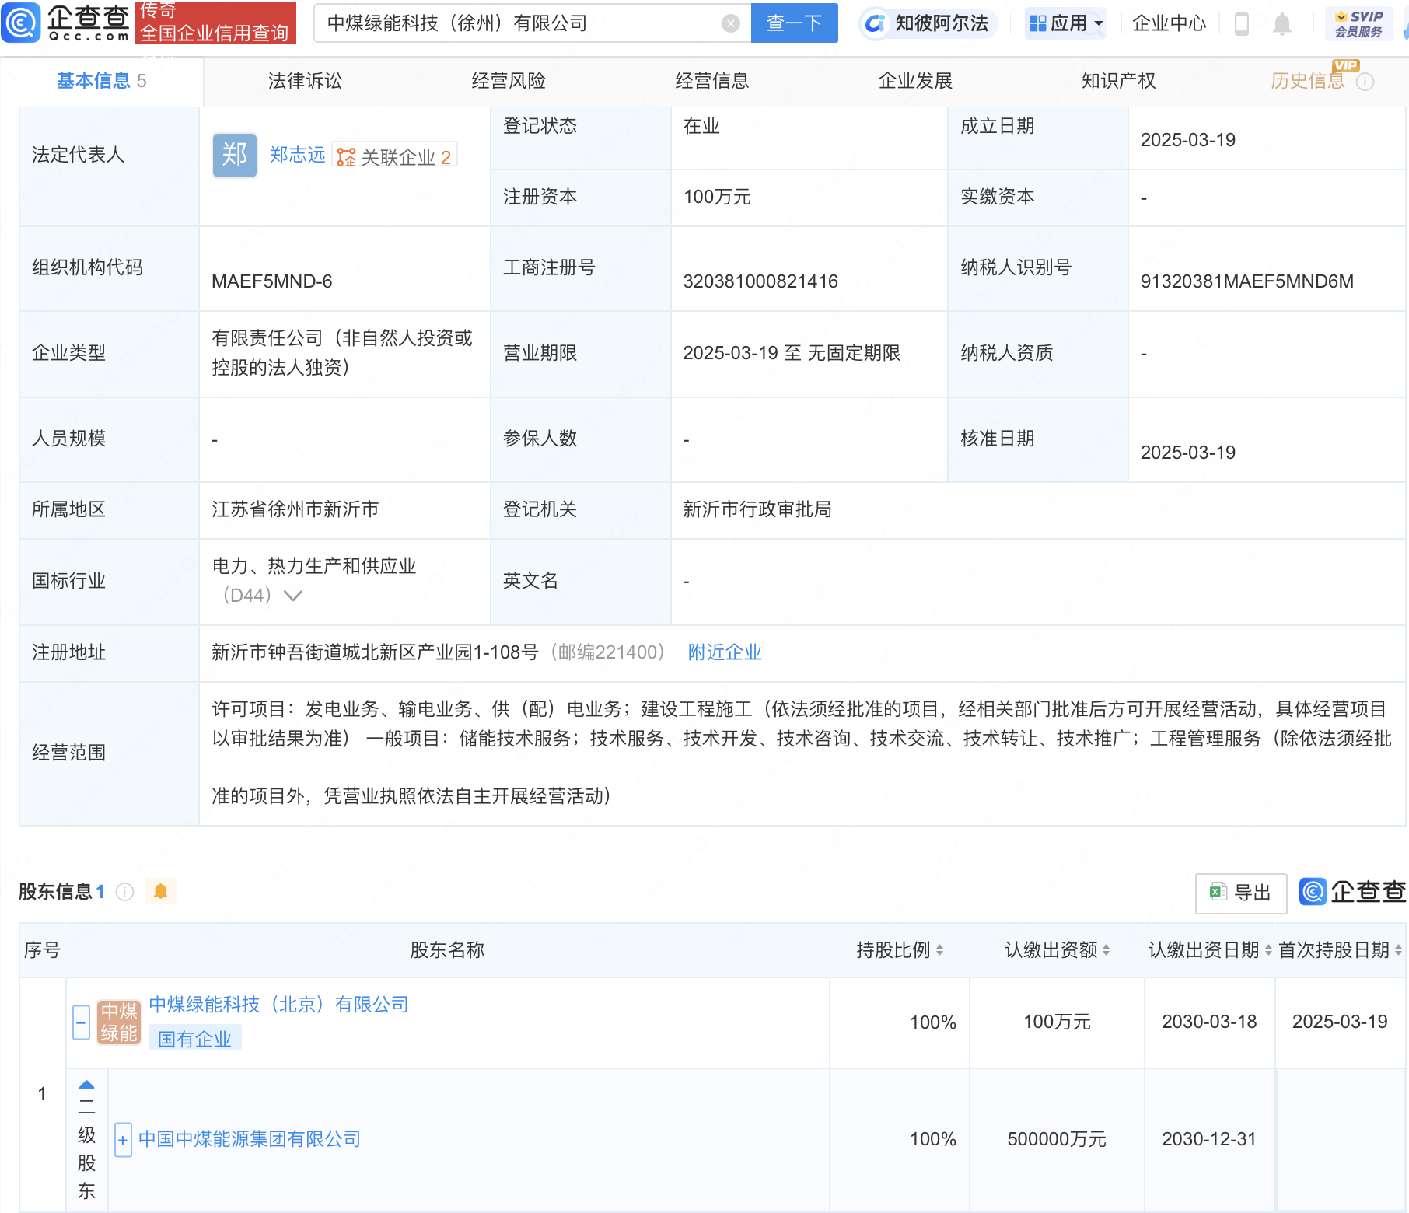Switch to 经营信息 tab
1409x1213 pixels.
click(x=712, y=81)
